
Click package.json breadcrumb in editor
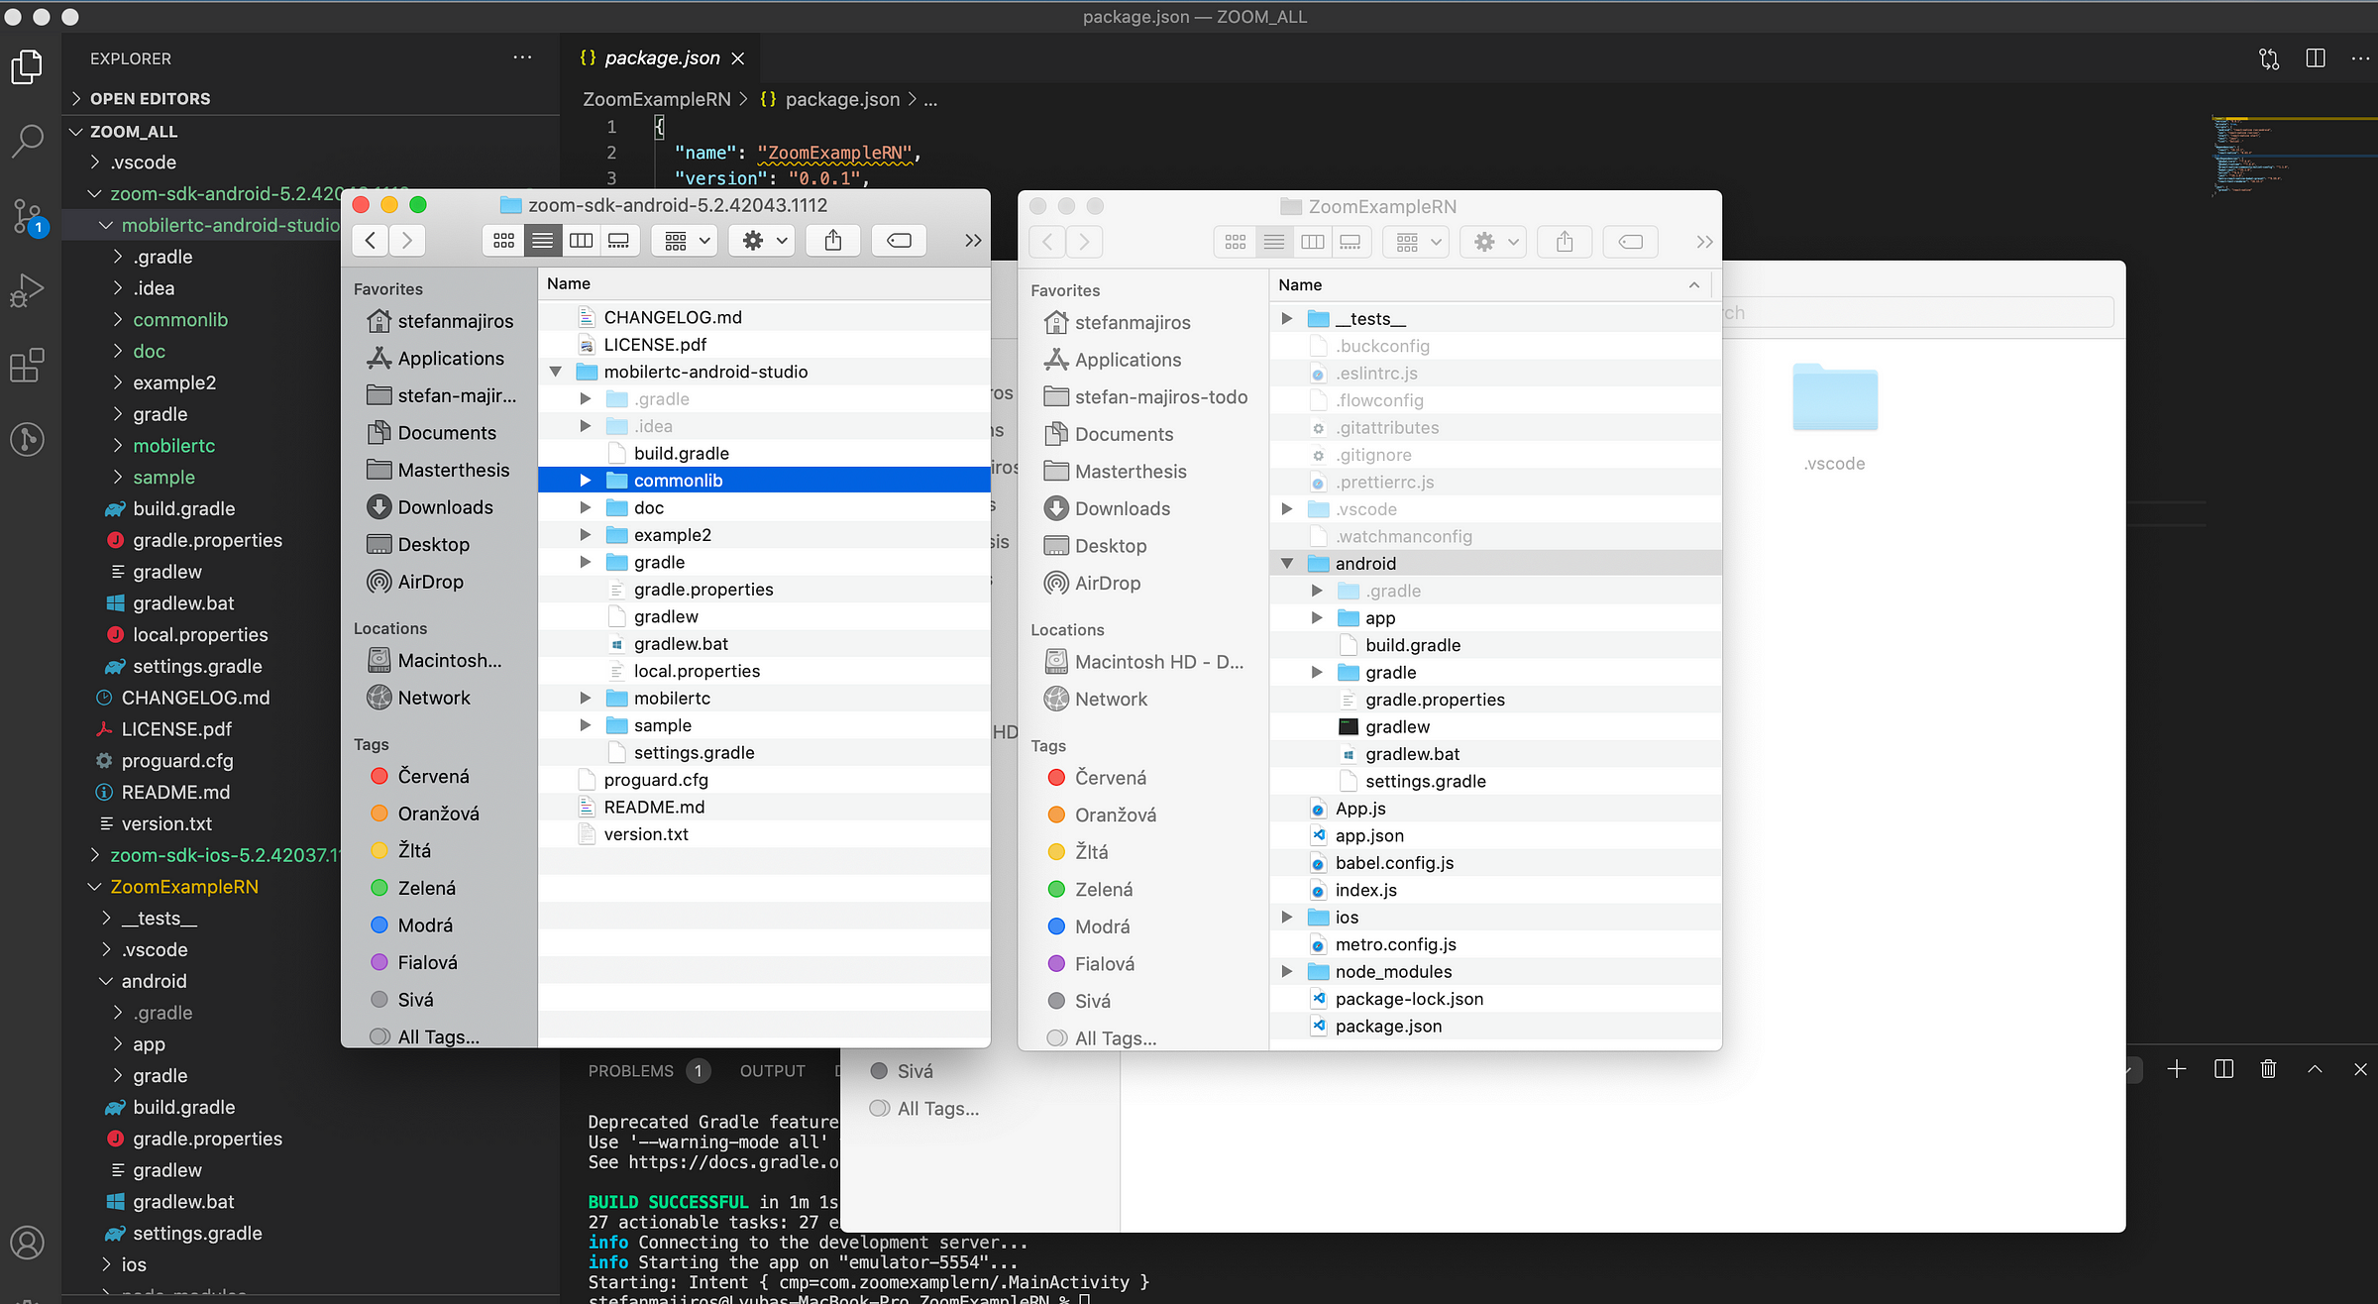coord(841,99)
